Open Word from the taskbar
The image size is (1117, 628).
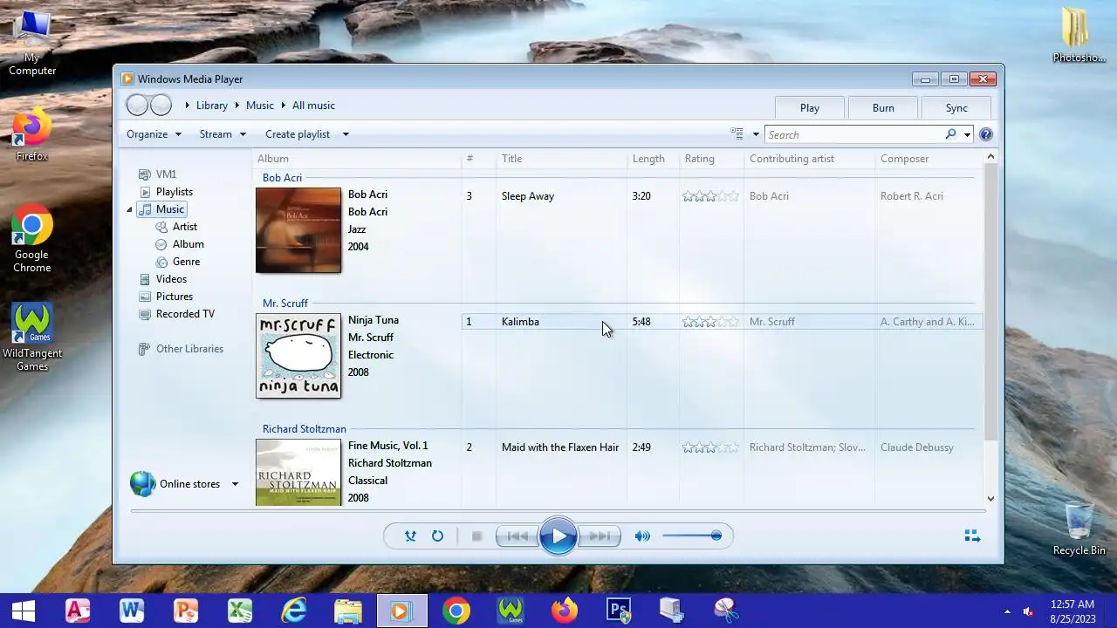[132, 611]
